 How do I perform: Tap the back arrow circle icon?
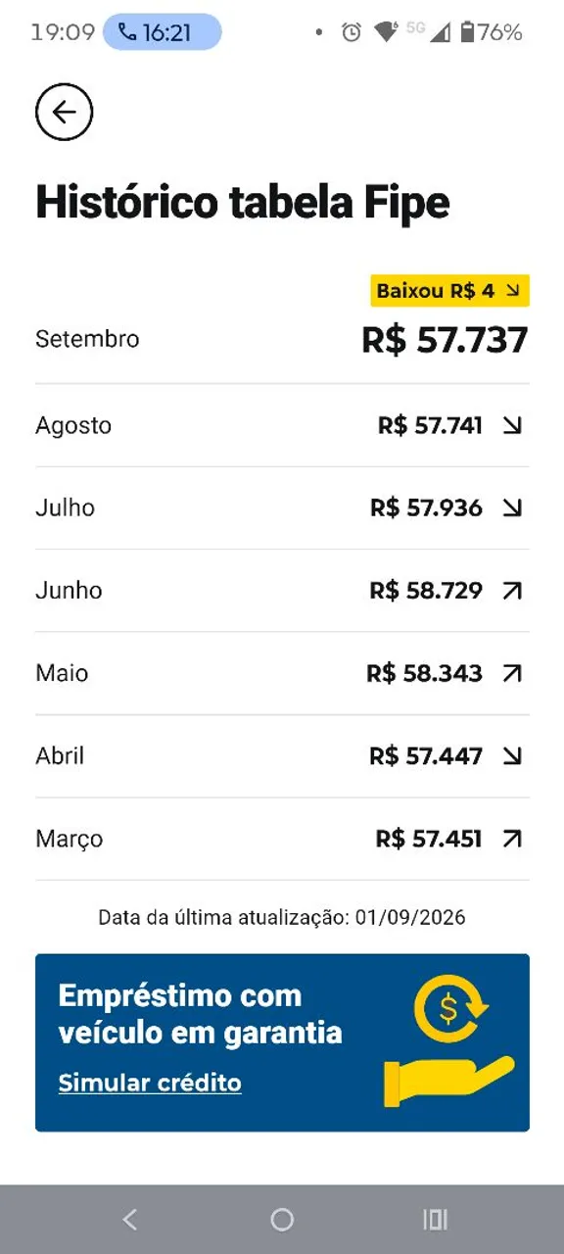(x=65, y=113)
